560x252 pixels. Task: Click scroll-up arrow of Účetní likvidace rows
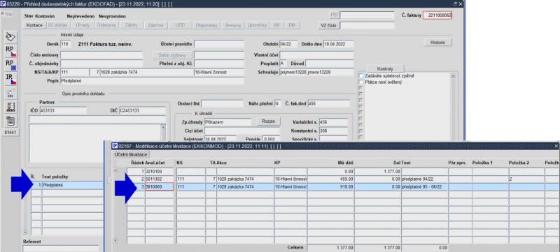tap(115, 170)
